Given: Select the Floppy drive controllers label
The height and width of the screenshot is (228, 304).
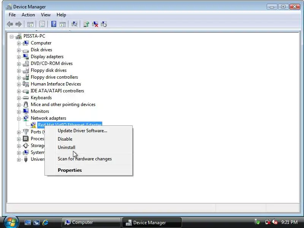Looking at the screenshot, I should point(54,77).
